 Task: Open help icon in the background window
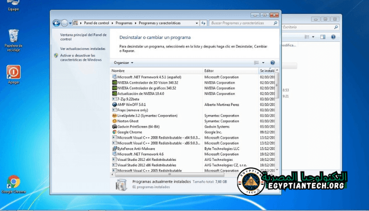click(333, 37)
